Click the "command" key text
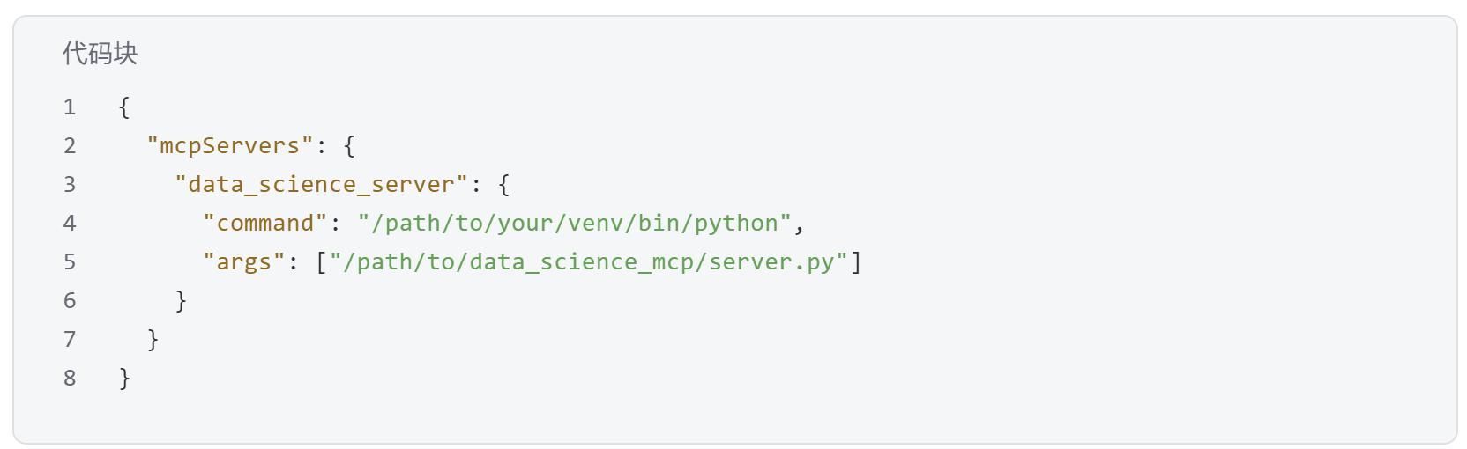 (x=265, y=224)
